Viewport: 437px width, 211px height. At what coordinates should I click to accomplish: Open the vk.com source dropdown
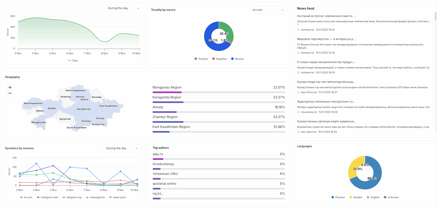click(x=268, y=10)
